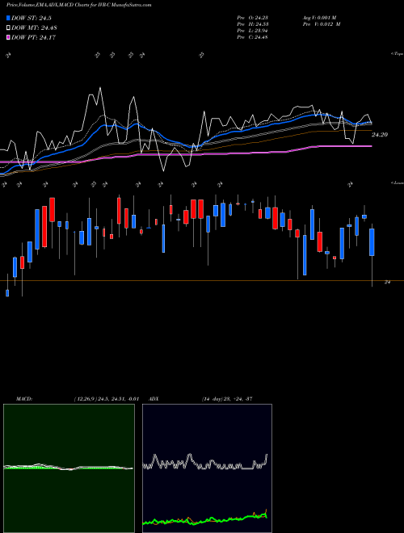
Task: Select the 'DOW MT: 24.48' legend text
Action: click(34, 28)
